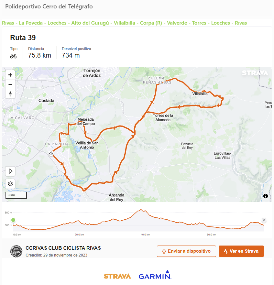Click the Club Ciclista Rivas avatar
The height and width of the screenshot is (285, 274).
tap(16, 251)
